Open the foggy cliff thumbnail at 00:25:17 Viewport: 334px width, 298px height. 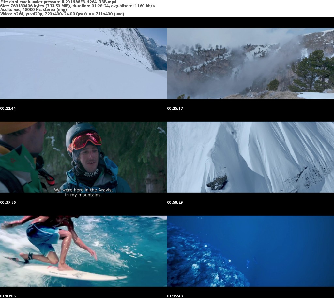[250, 64]
